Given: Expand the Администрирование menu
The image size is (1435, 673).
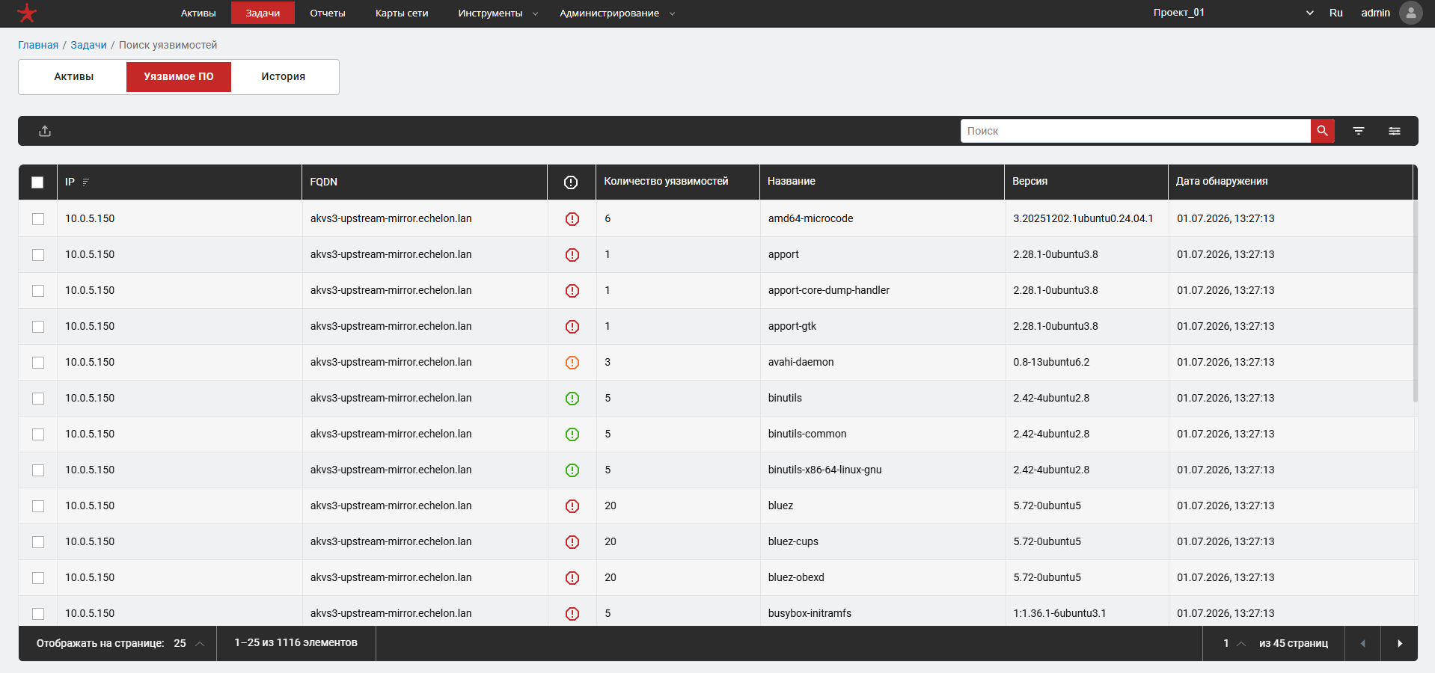Looking at the screenshot, I should click(x=617, y=13).
